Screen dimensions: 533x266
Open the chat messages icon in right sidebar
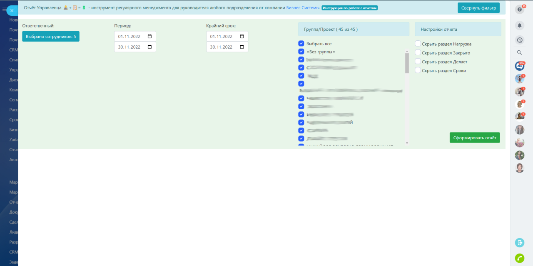520,40
